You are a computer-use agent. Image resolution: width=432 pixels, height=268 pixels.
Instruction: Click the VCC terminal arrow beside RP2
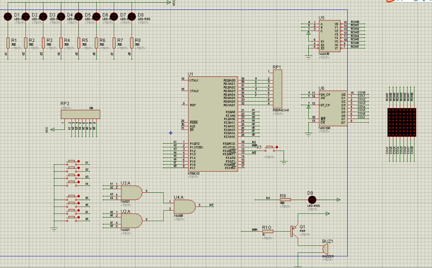[52, 130]
